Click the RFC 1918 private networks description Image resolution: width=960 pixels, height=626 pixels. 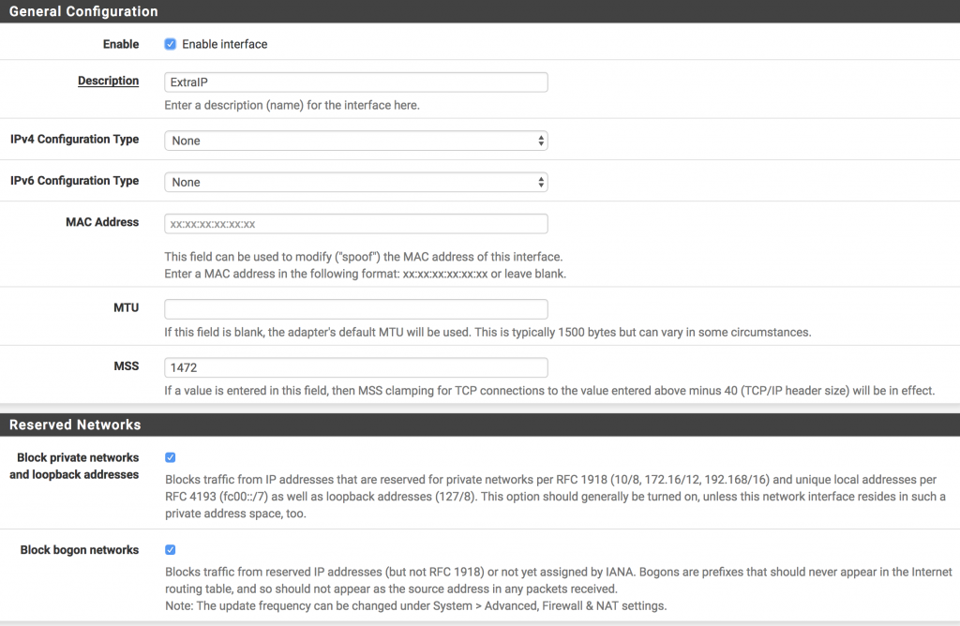coord(555,497)
